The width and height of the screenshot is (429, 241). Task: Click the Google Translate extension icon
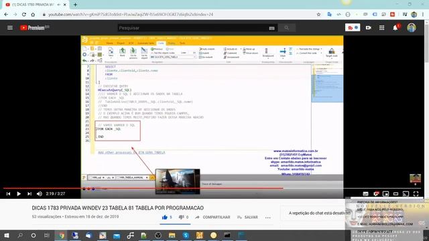pos(329,14)
